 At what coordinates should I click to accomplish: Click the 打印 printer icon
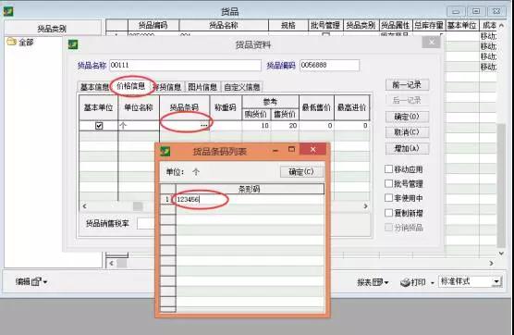point(405,282)
